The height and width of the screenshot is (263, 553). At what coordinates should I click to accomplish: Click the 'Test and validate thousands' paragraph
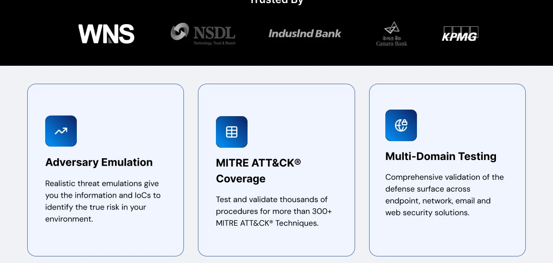point(273,211)
